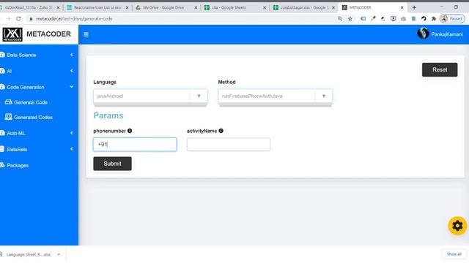Viewport: 469px width, 263px height.
Task: Open the yellow settings gear button
Action: pos(457,226)
